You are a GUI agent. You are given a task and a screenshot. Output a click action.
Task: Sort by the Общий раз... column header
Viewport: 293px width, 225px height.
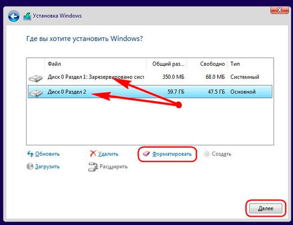click(167, 64)
